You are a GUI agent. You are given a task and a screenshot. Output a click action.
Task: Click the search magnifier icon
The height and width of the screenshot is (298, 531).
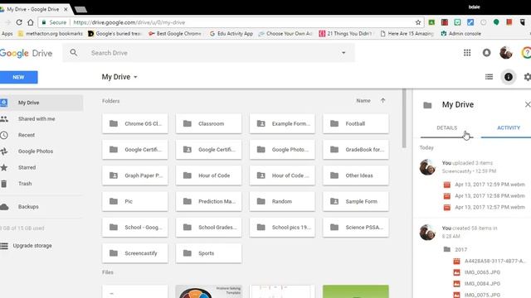coord(74,53)
